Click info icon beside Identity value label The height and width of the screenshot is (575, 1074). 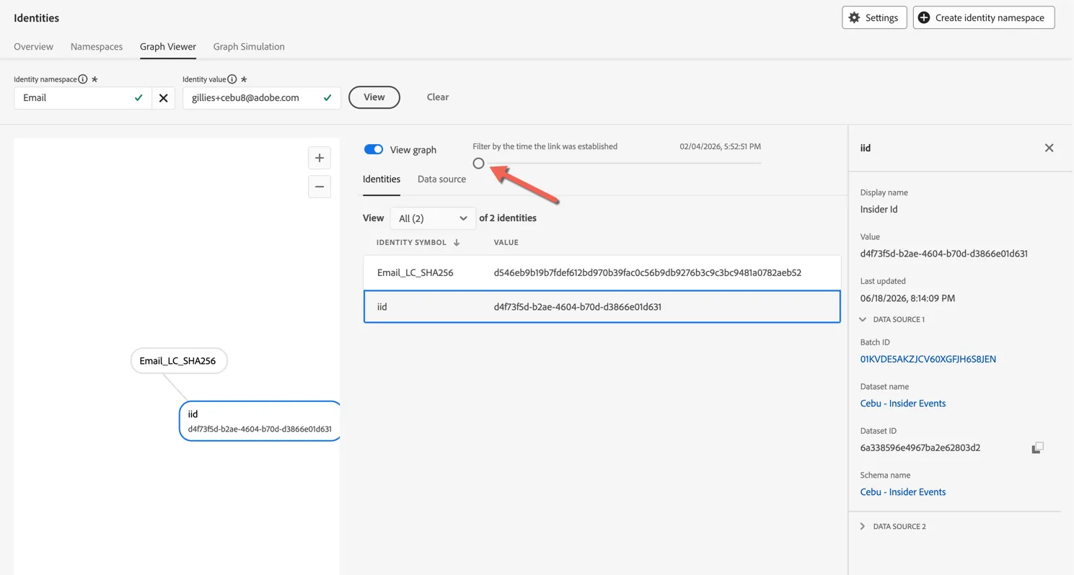click(x=232, y=79)
